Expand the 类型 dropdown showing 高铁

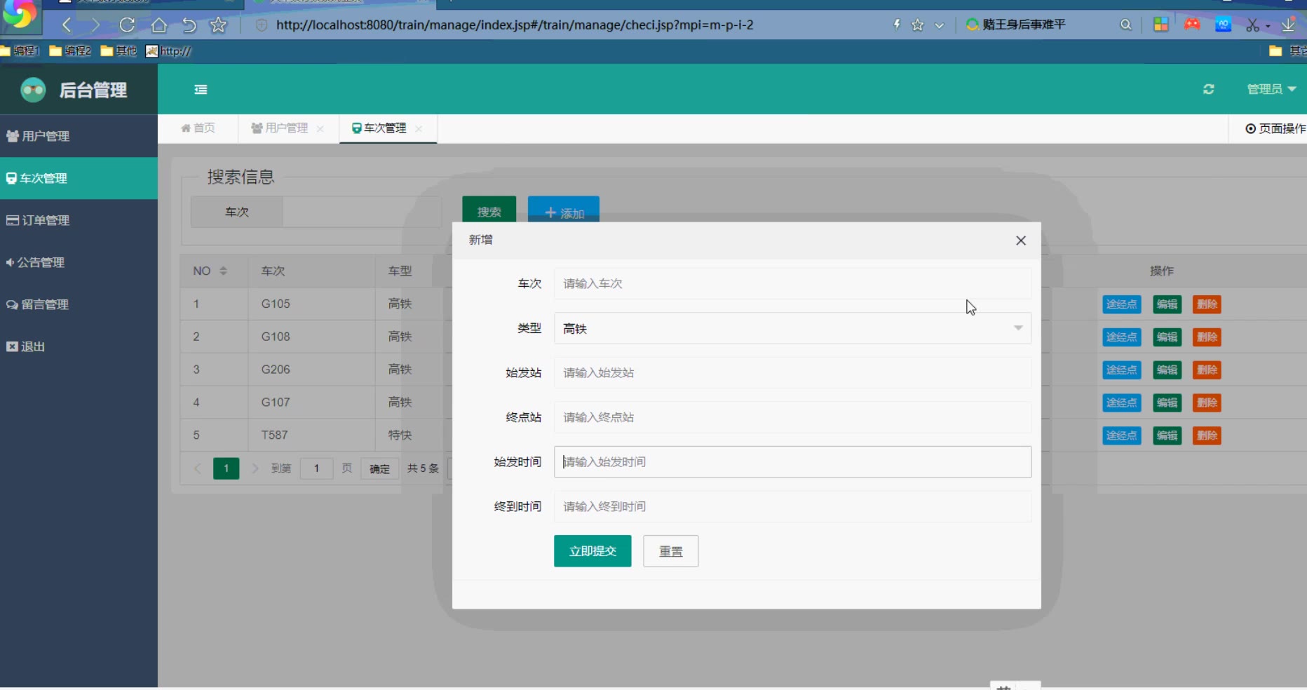[x=792, y=328]
